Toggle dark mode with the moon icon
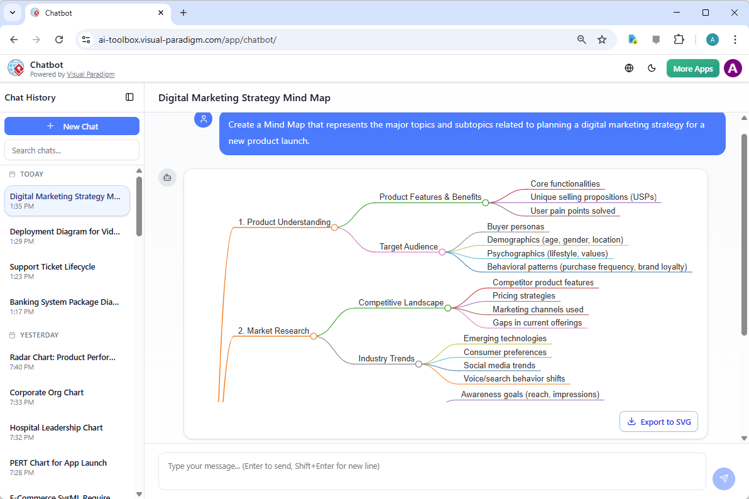 tap(652, 68)
